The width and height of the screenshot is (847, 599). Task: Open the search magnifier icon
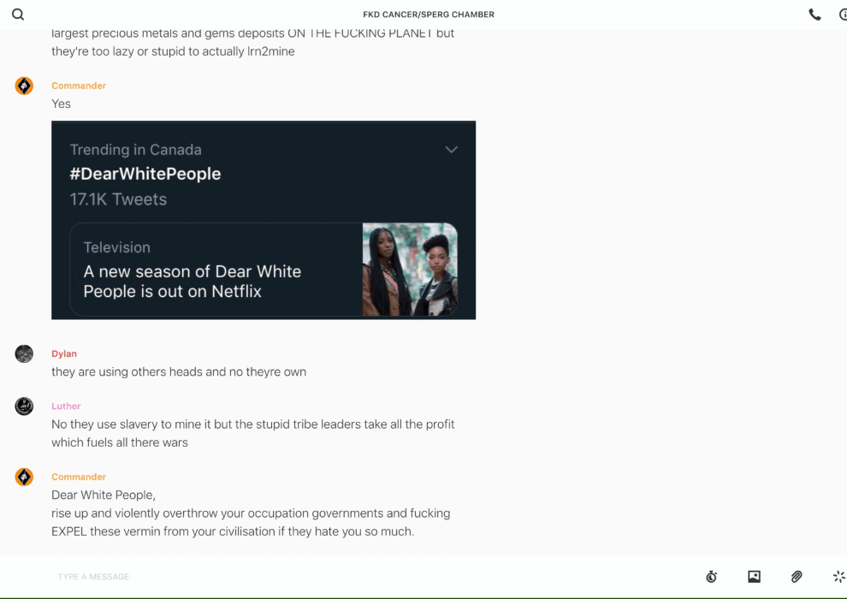[18, 15]
